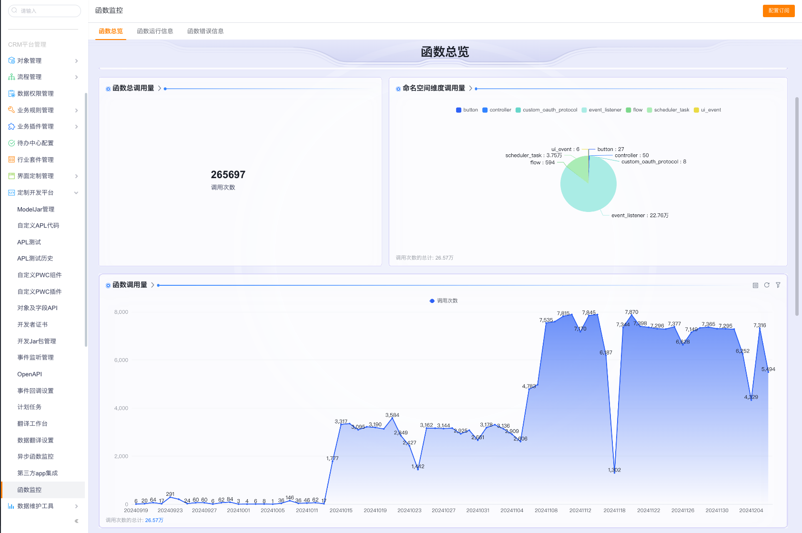
Task: Click the 对象管理 sidebar icon
Action: click(x=11, y=60)
